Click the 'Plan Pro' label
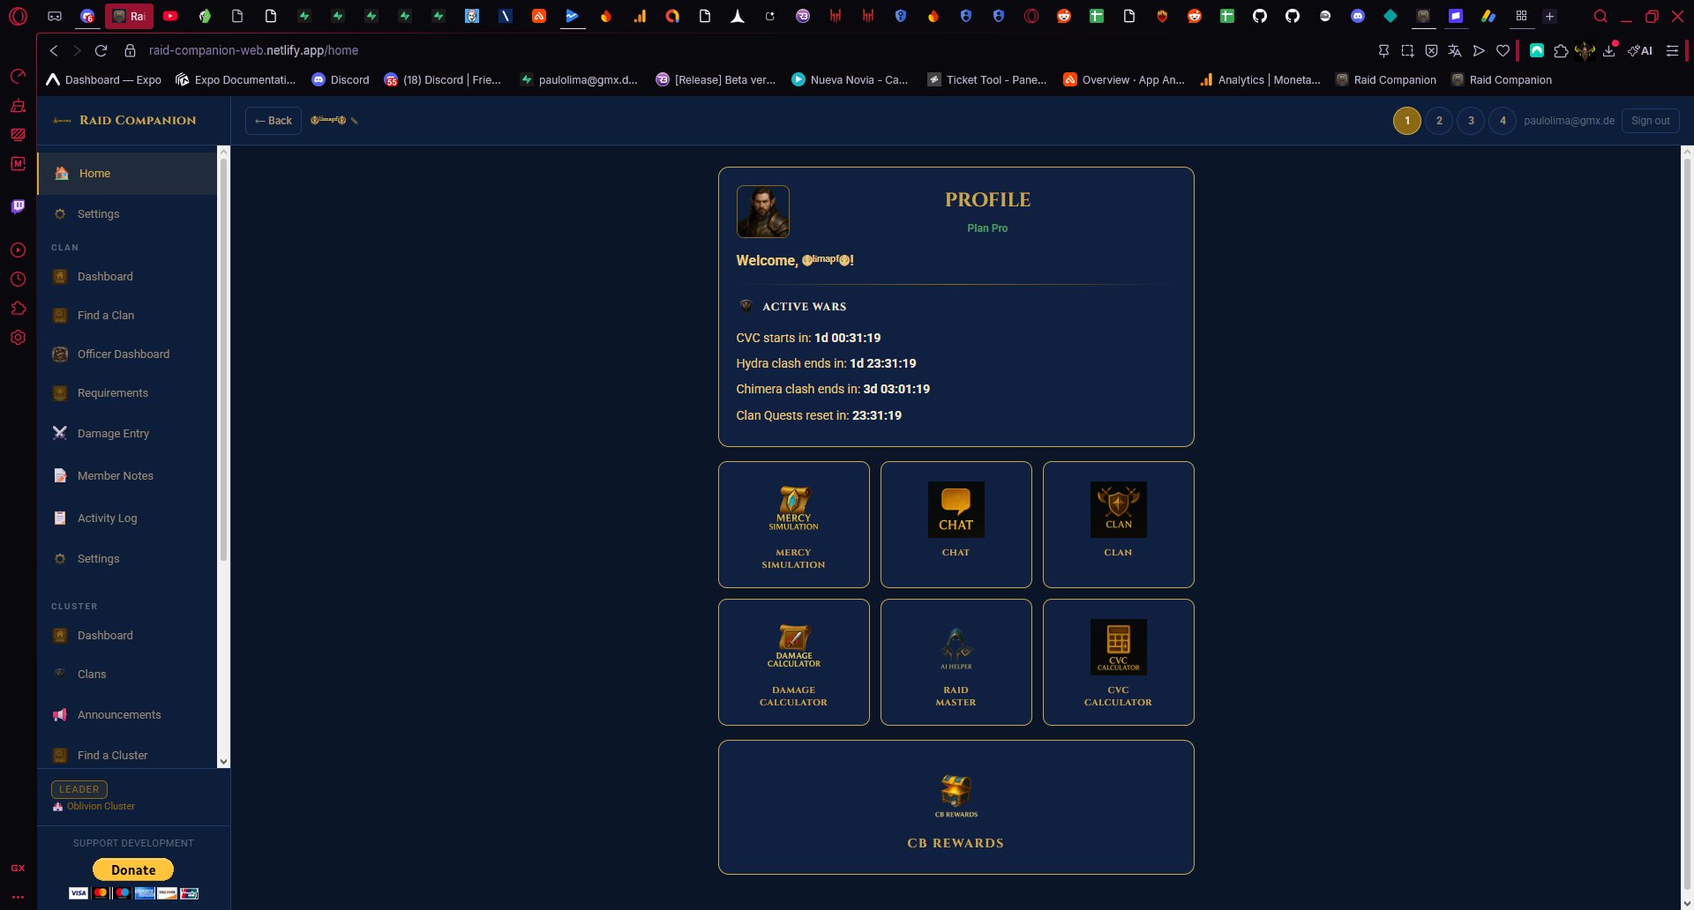The image size is (1694, 910). tap(987, 228)
